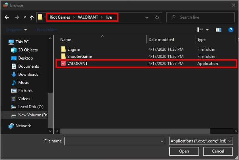Refresh the live folder
The image size is (239, 160).
click(157, 17)
